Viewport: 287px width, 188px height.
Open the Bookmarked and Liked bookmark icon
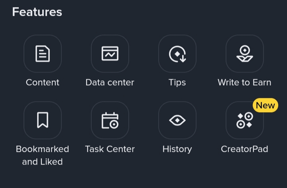43,120
